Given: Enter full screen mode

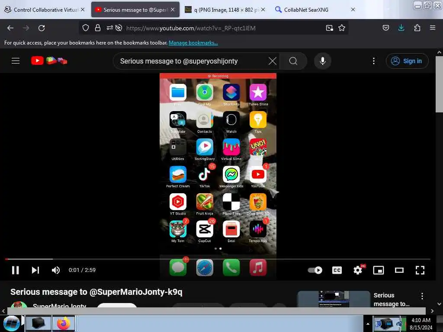Looking at the screenshot, I should click(420, 270).
